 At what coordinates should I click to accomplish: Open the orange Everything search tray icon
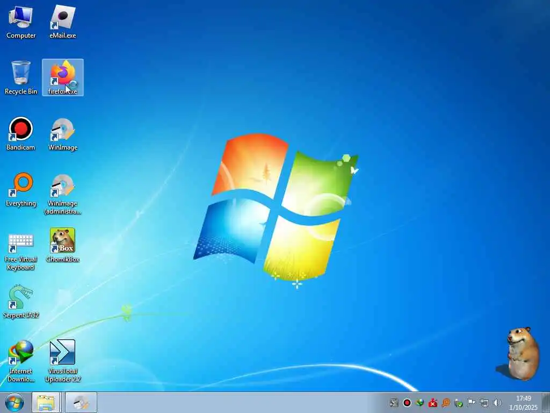(446, 403)
